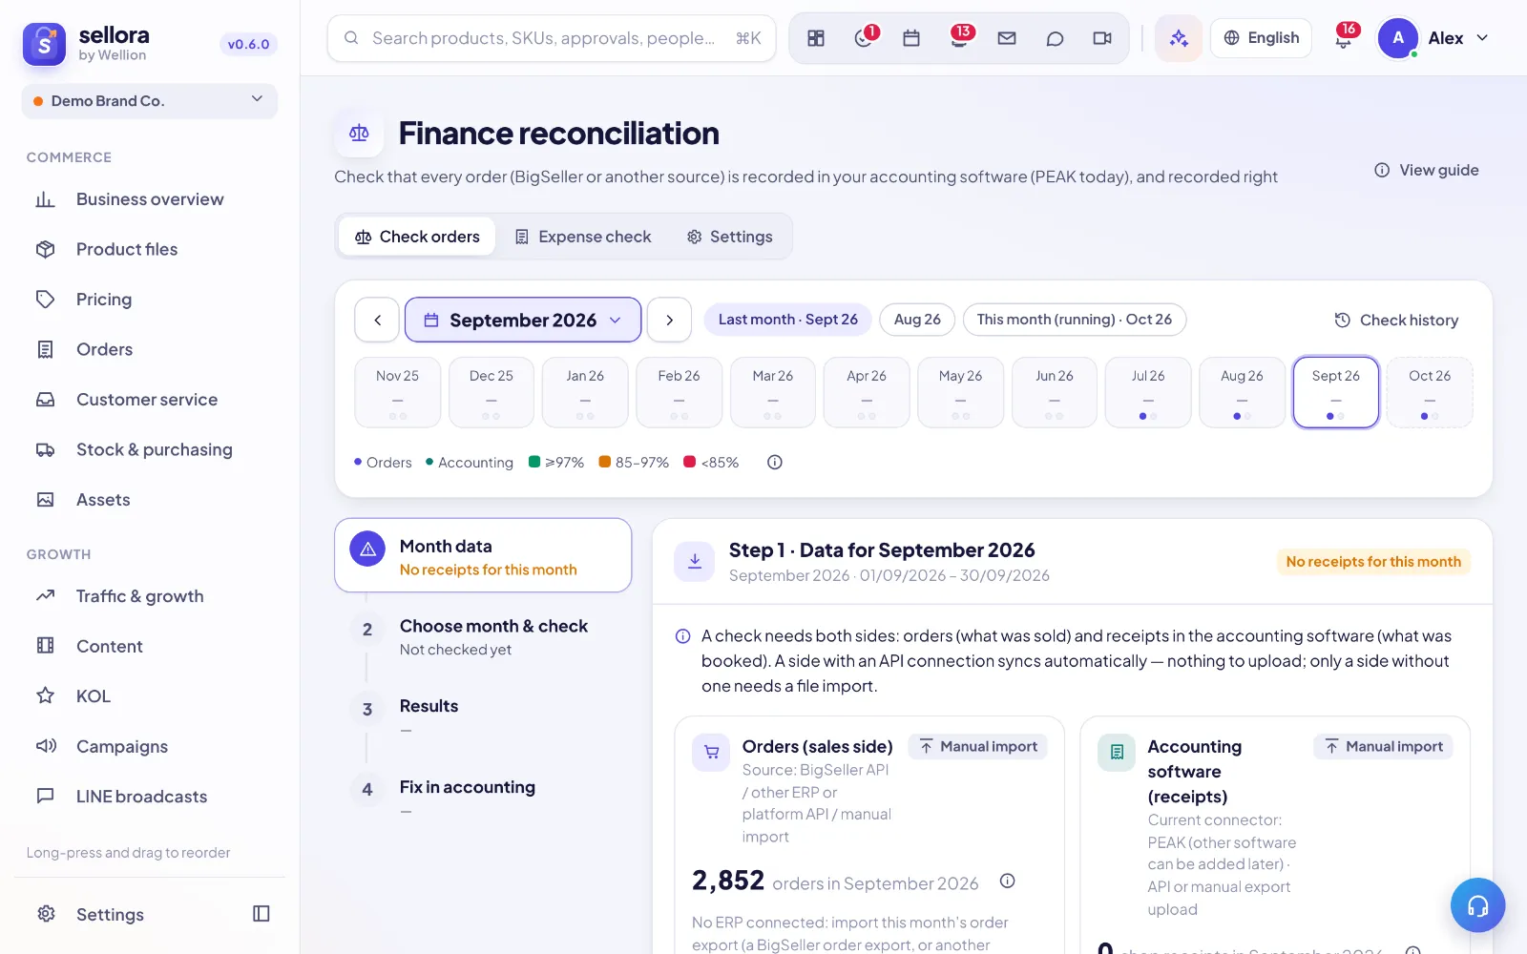Select the Last month · Sept 26 chip
Image resolution: width=1527 pixels, height=954 pixels.
click(788, 320)
